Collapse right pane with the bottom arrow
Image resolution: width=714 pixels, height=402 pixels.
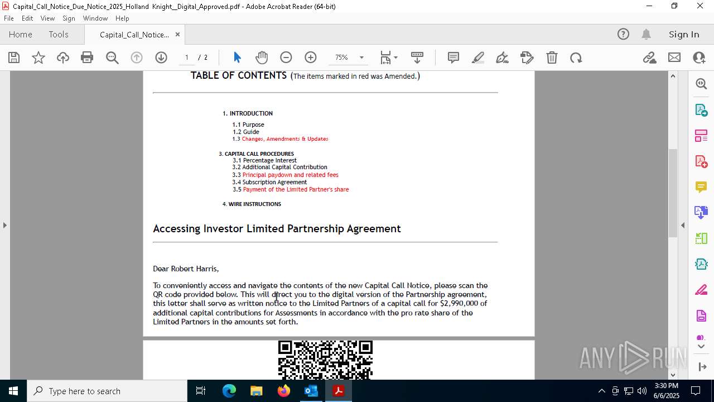pyautogui.click(x=701, y=367)
